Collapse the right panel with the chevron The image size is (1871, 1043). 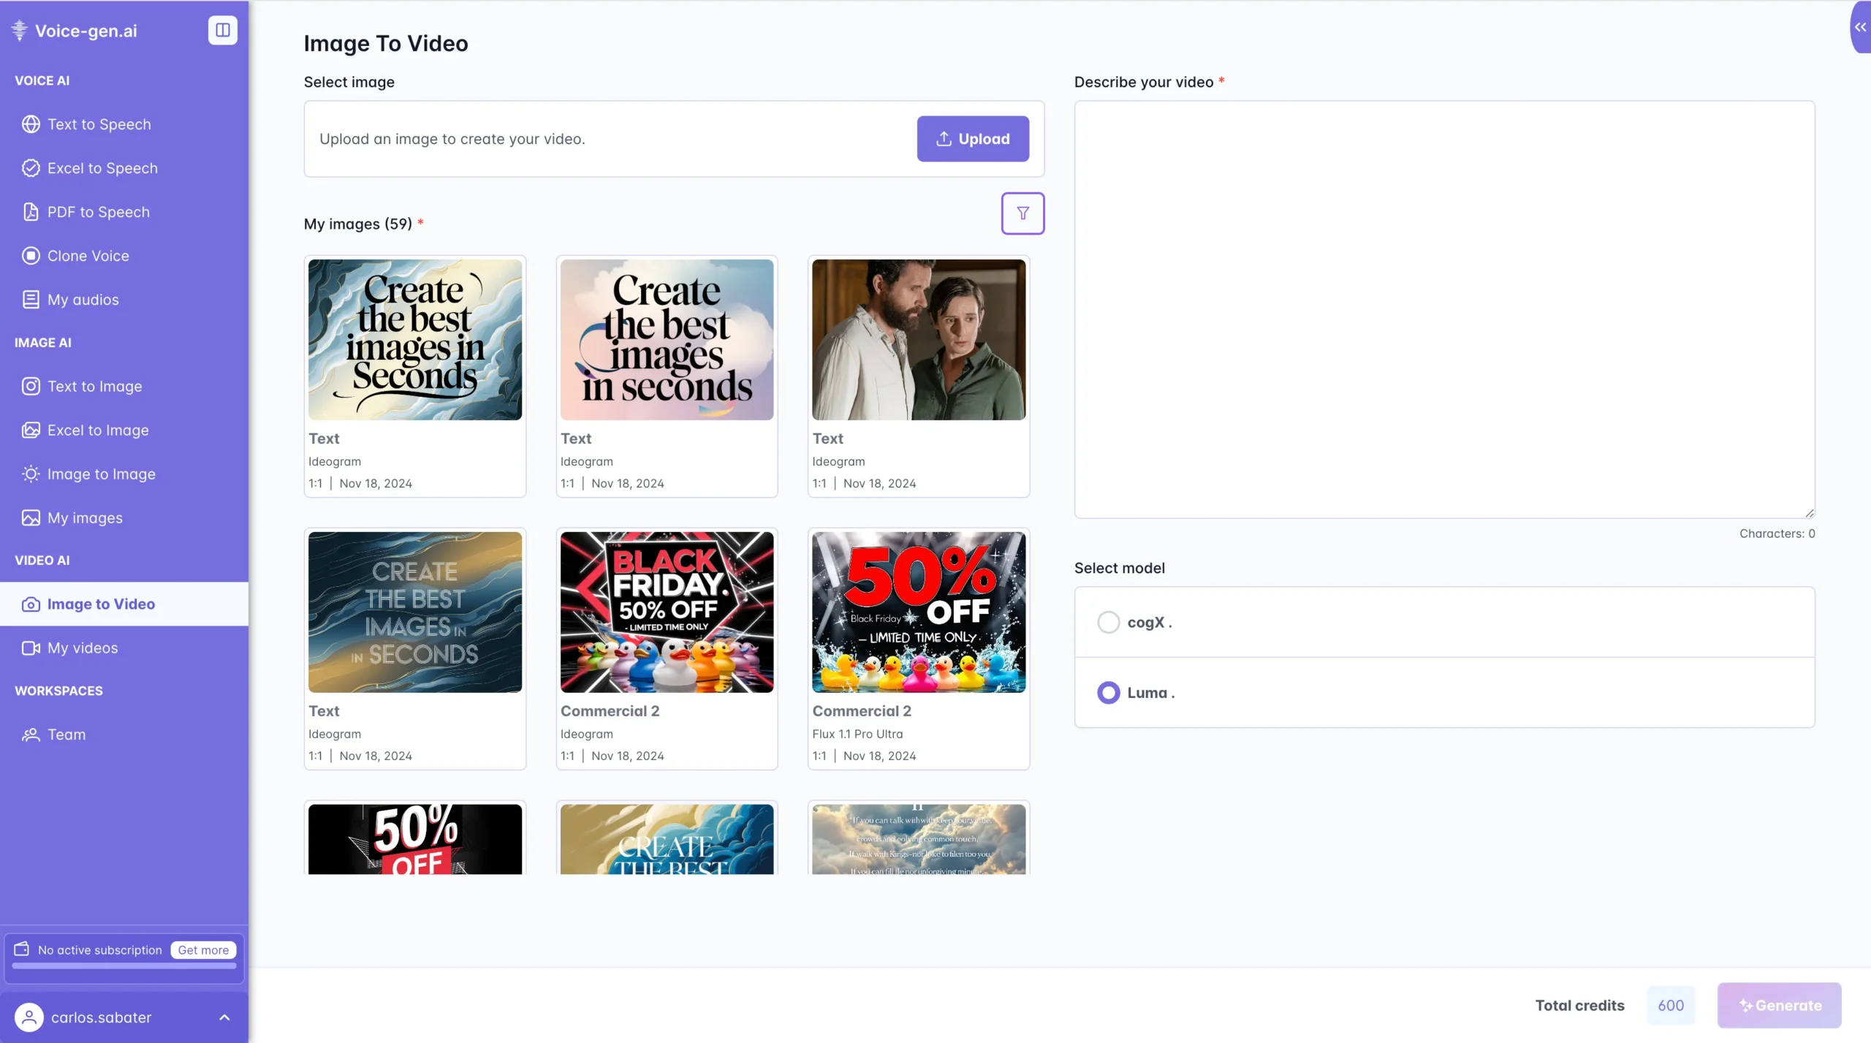coord(1860,28)
